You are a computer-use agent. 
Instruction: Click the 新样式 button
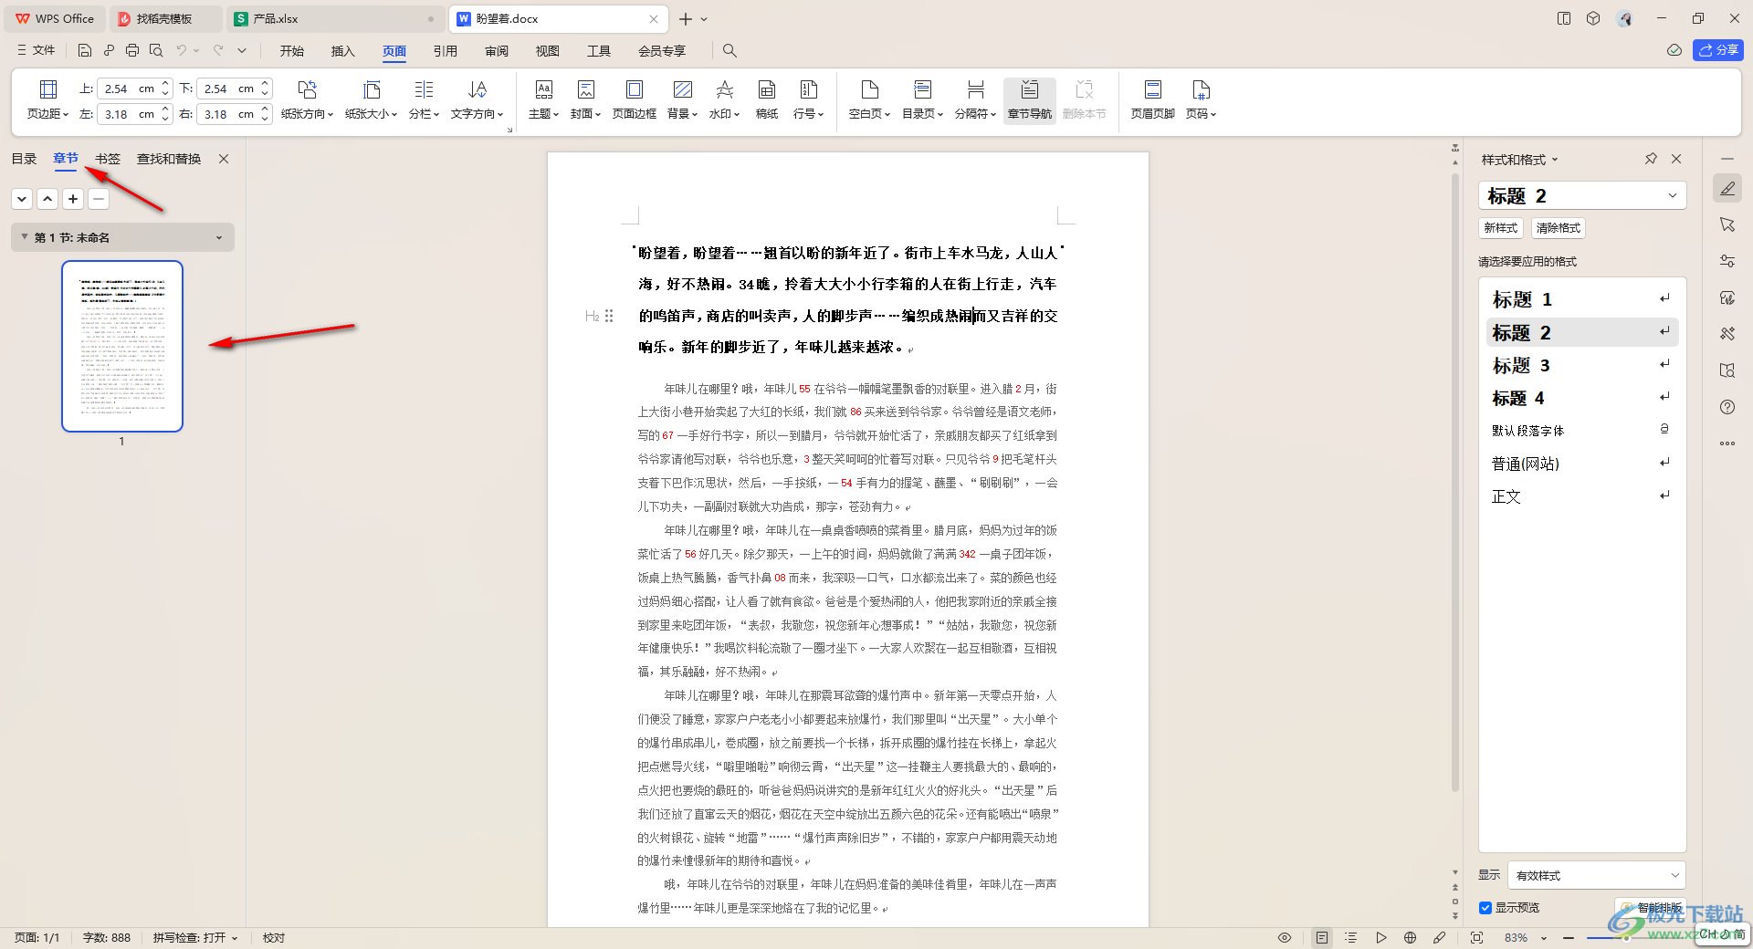click(1500, 228)
